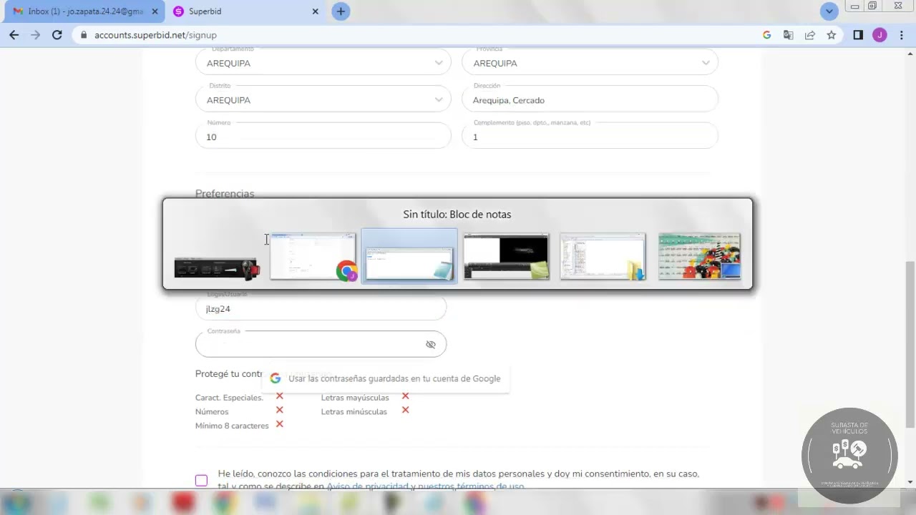Image resolution: width=916 pixels, height=515 pixels.
Task: Click the Número field containing 10
Action: [x=323, y=136]
